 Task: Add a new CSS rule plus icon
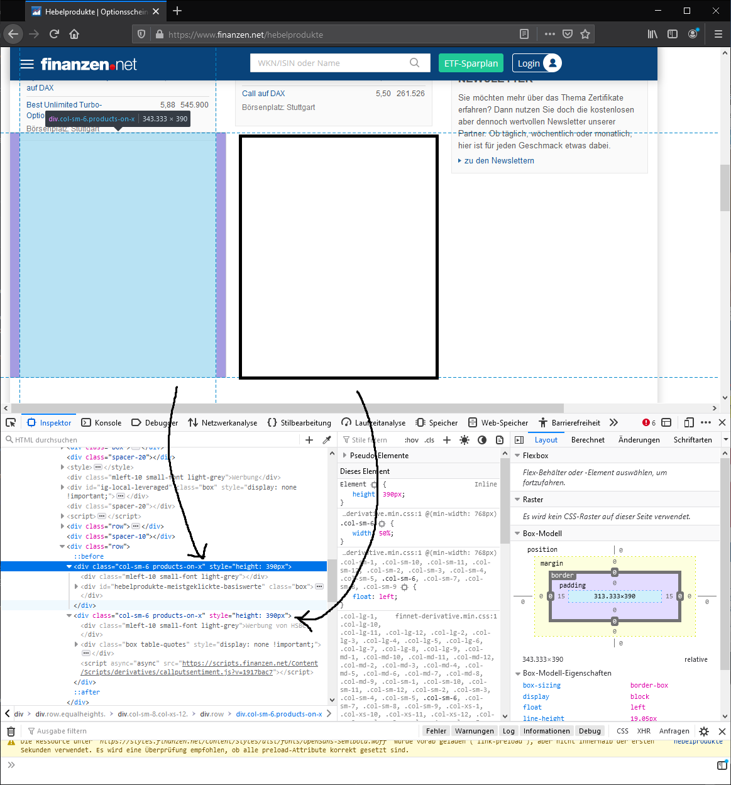point(447,440)
